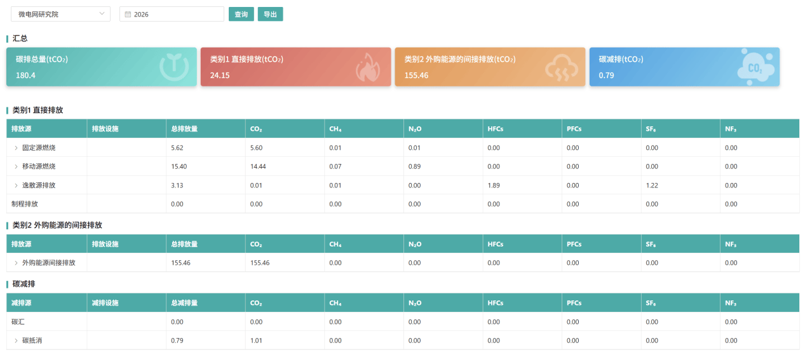Click 5.62 total for 固定源燃烧
The image size is (805, 364).
[177, 147]
